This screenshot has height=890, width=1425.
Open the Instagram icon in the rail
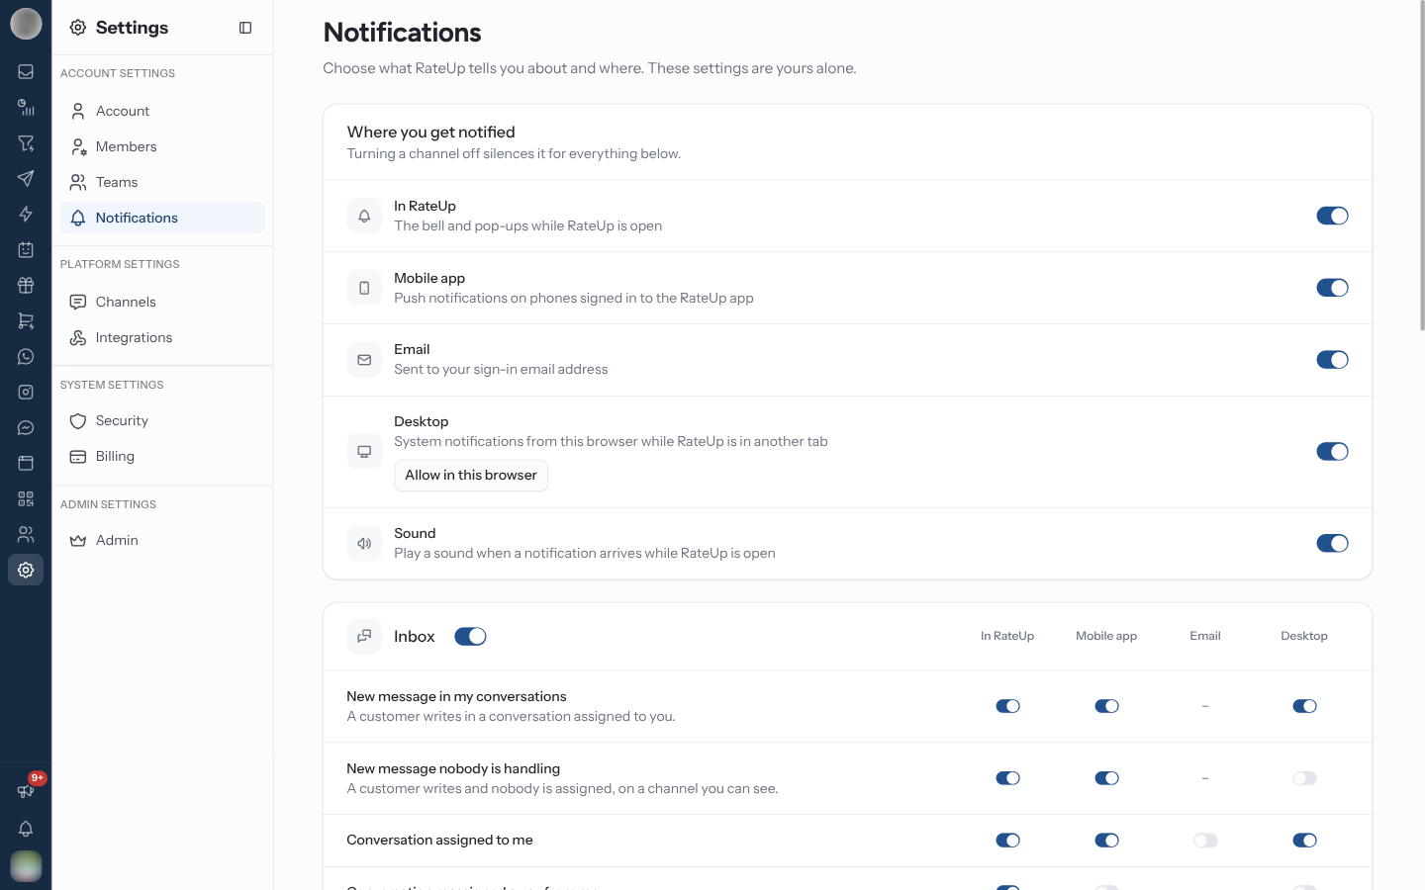[26, 393]
